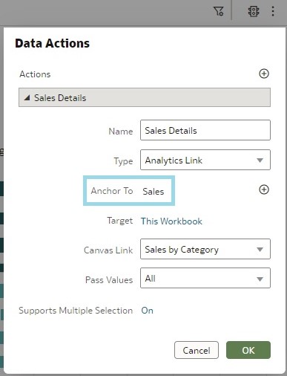Collapse the Sales Details action section
Screen dimensions: 287x376
27,98
